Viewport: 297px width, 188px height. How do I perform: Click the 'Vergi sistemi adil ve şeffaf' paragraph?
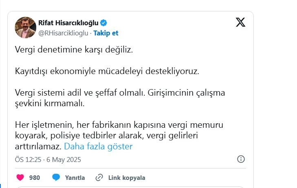pyautogui.click(x=119, y=98)
